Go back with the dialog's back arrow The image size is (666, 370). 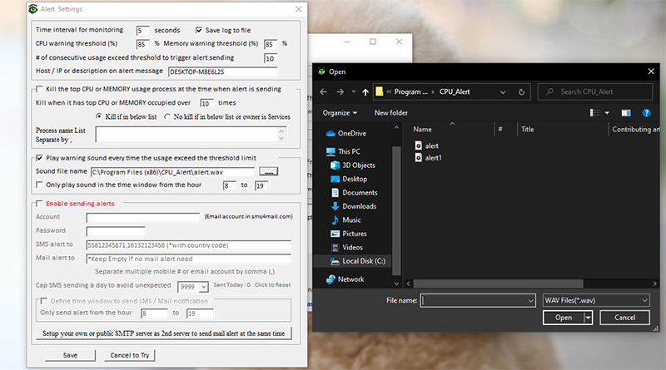click(x=322, y=91)
